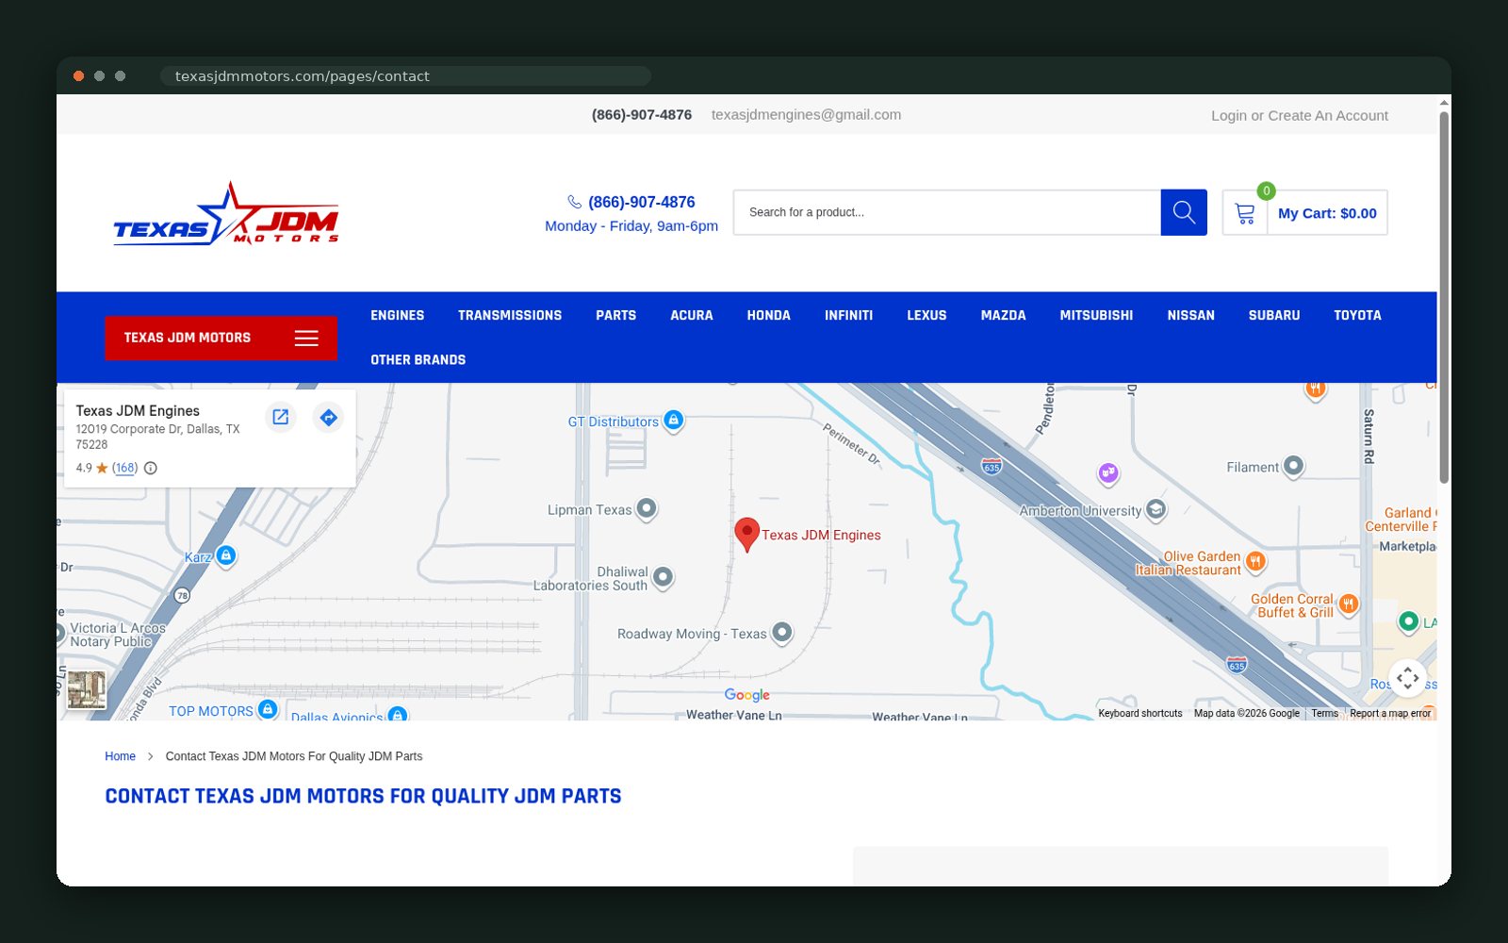The width and height of the screenshot is (1508, 943).
Task: Click the Roadway Moving - Texas marker
Action: pyautogui.click(x=781, y=632)
